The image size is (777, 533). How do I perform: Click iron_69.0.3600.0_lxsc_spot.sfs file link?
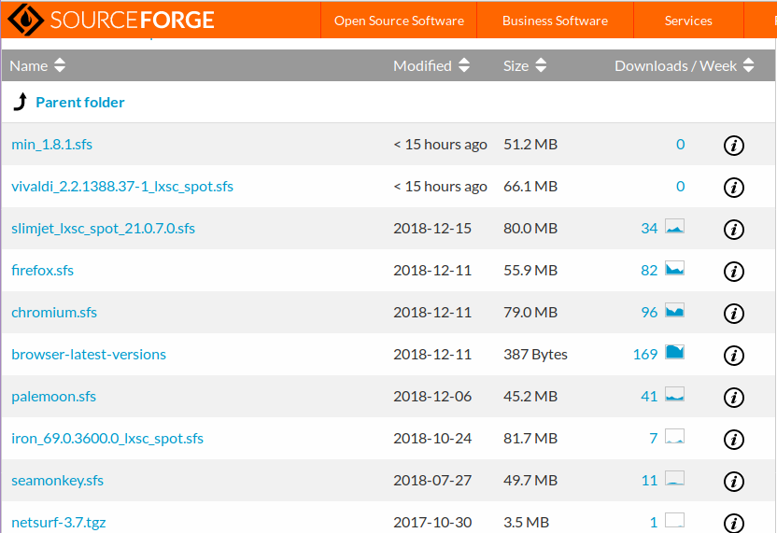[107, 439]
